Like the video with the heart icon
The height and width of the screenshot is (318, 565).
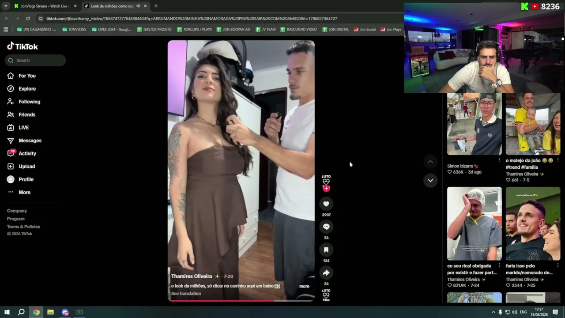(326, 204)
